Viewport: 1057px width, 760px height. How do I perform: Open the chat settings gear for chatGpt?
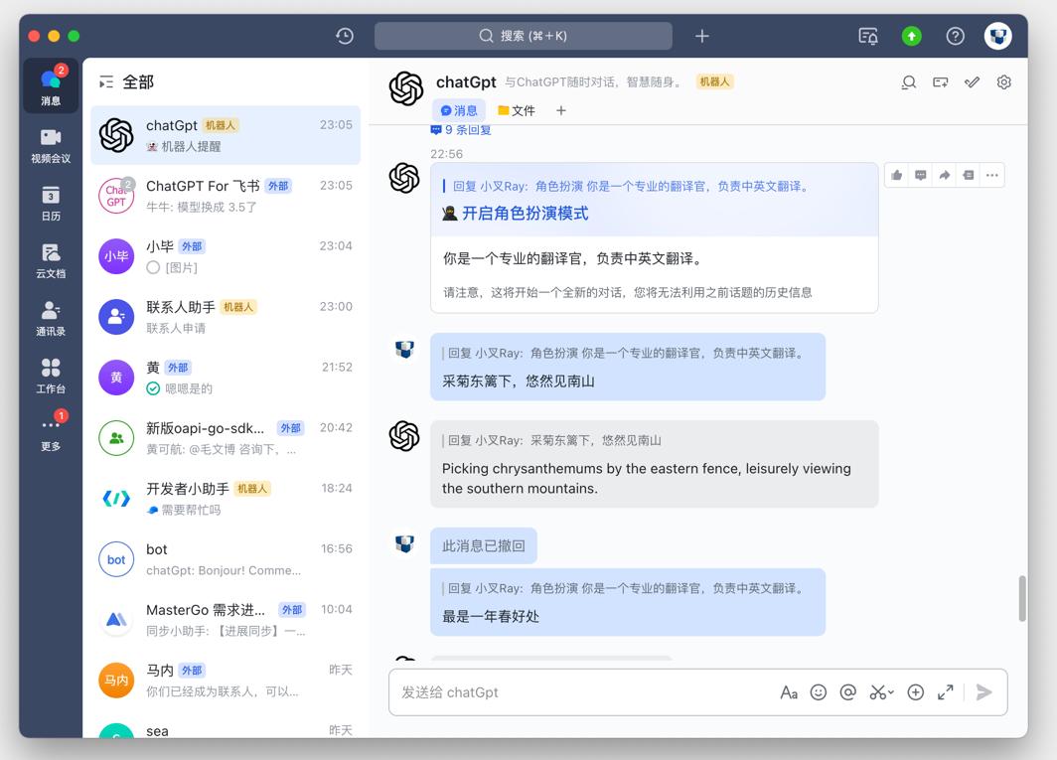(1003, 82)
